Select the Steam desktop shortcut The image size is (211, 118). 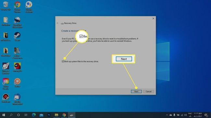17,37
